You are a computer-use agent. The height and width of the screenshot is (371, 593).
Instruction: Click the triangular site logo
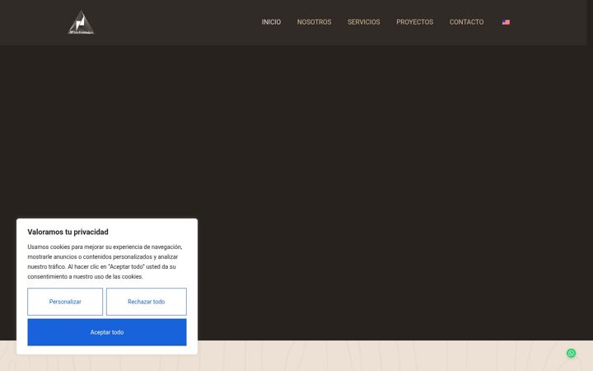81,22
